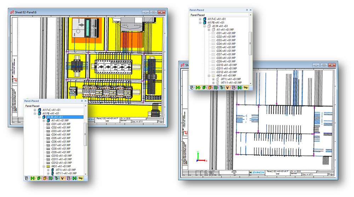Click the 'V' tab icon in the right Panel-Placed panel
The width and height of the screenshot is (354, 197).
(228, 87)
